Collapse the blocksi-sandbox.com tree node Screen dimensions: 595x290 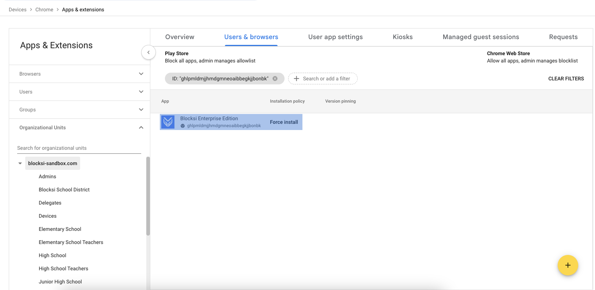[20, 163]
